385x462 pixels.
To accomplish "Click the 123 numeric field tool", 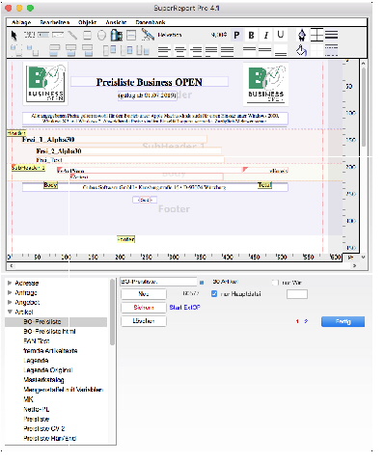I will tap(29, 35).
